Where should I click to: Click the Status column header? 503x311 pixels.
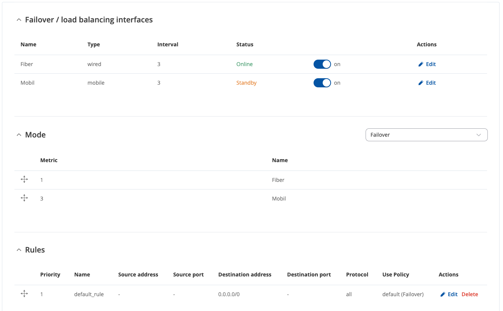(x=245, y=44)
